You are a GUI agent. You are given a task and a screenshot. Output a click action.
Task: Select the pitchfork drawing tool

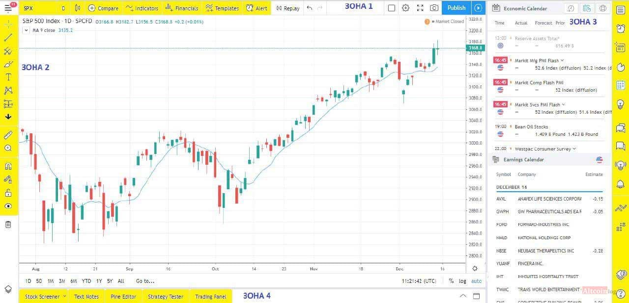point(8,51)
